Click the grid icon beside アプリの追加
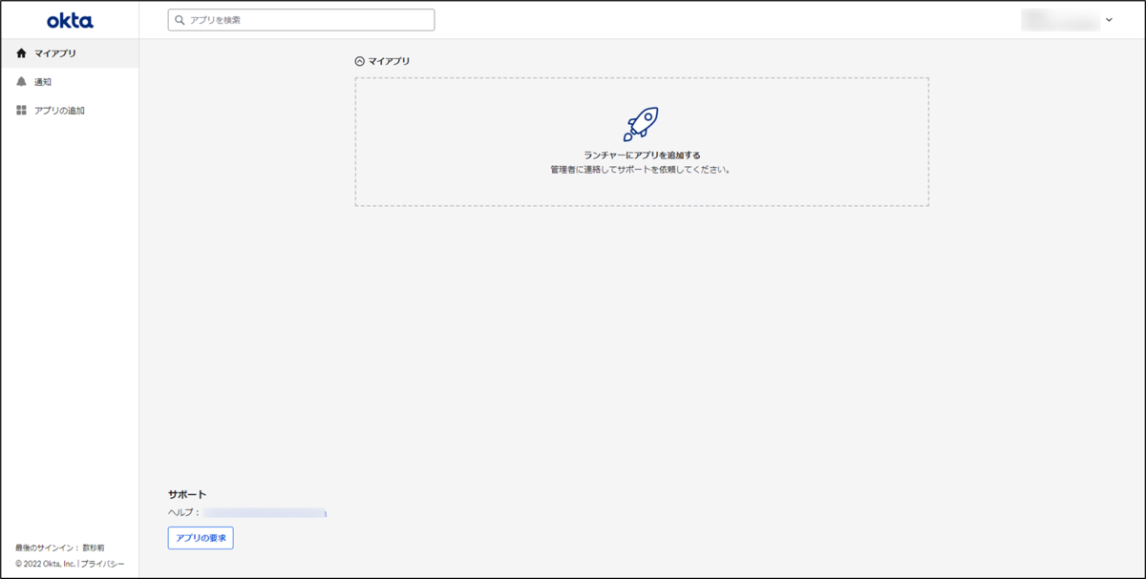This screenshot has width=1146, height=579. tap(22, 111)
